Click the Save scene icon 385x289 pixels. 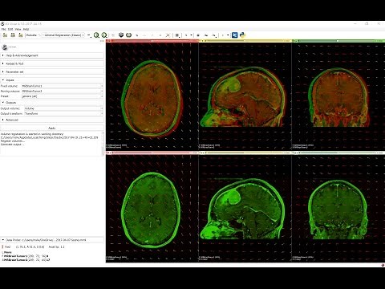coord(21,35)
